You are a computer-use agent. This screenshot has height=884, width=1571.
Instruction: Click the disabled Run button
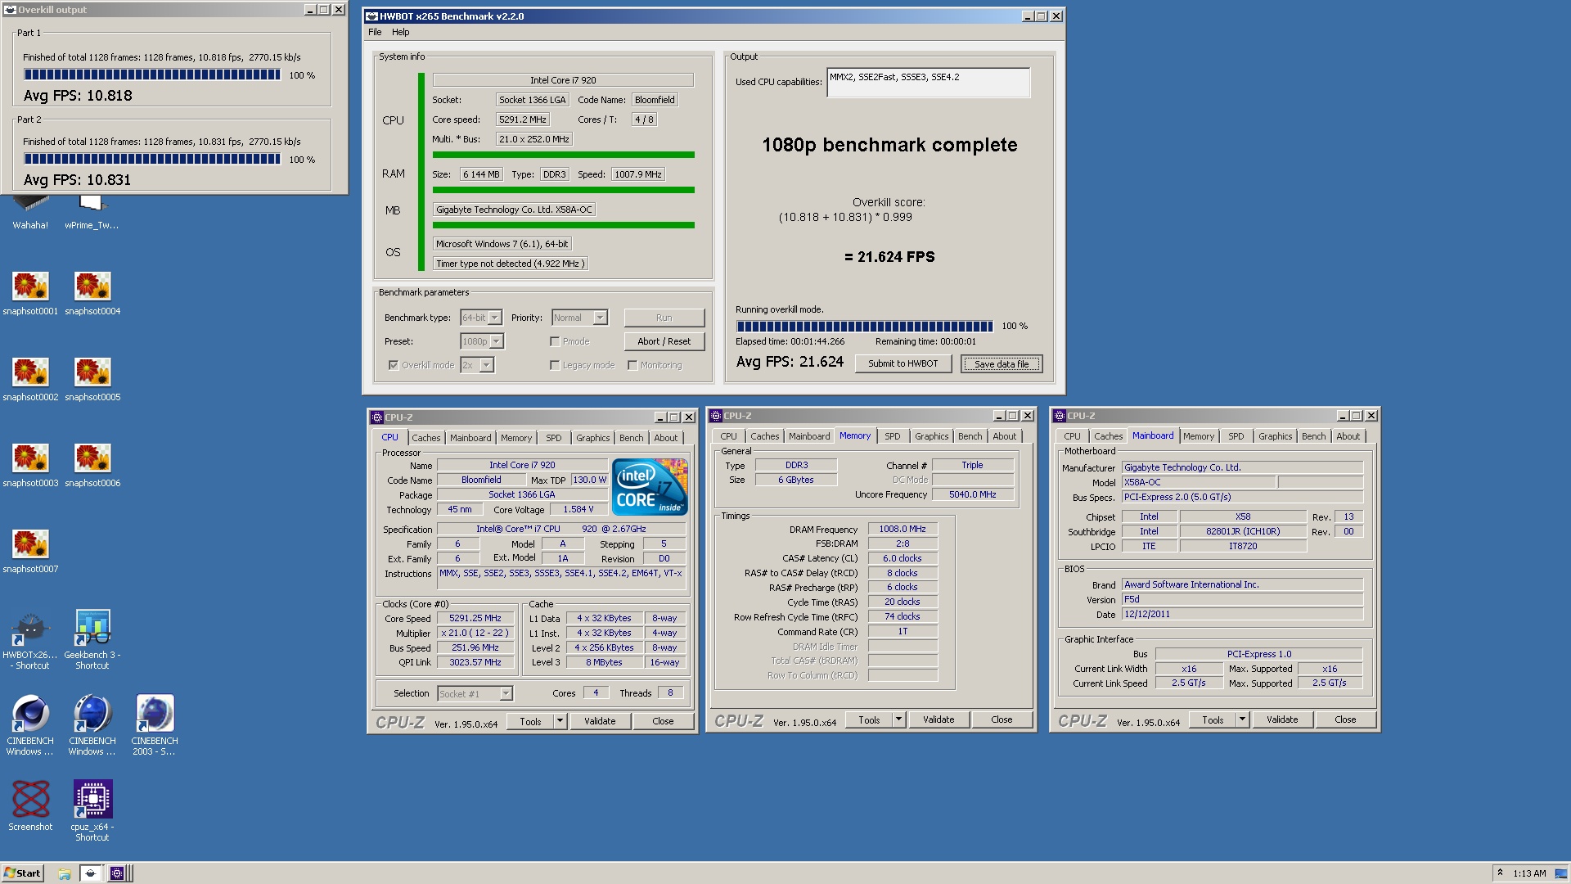click(664, 318)
